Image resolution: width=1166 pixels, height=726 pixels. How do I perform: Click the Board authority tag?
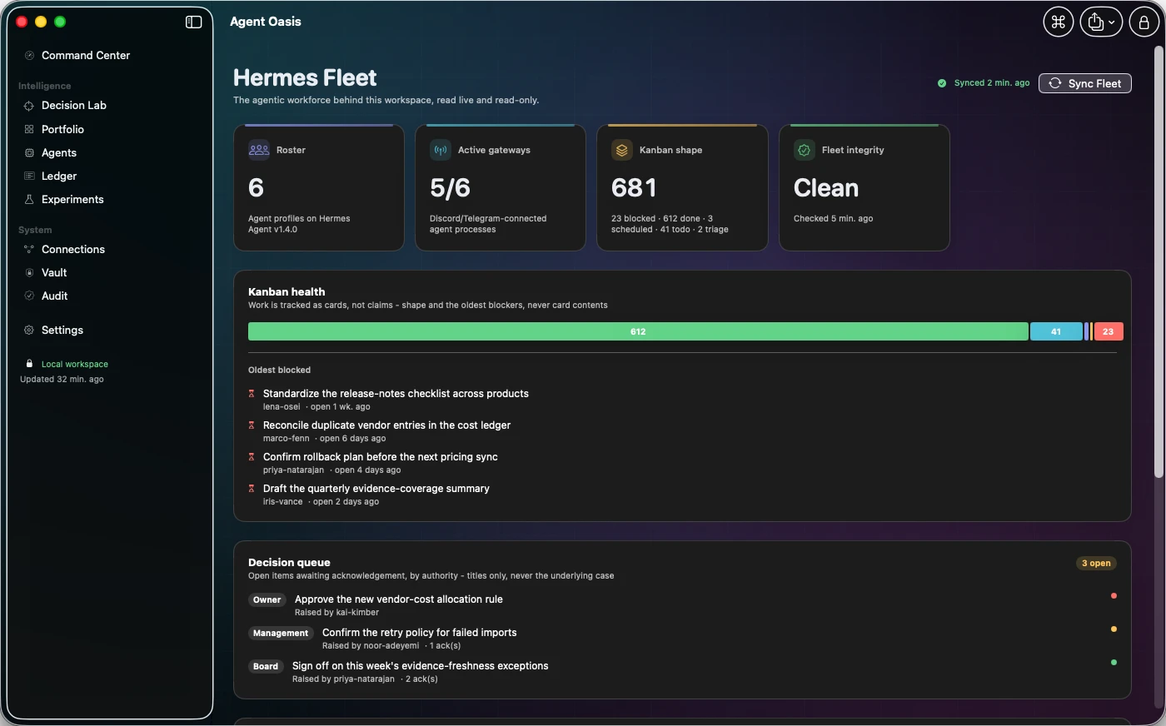(266, 667)
